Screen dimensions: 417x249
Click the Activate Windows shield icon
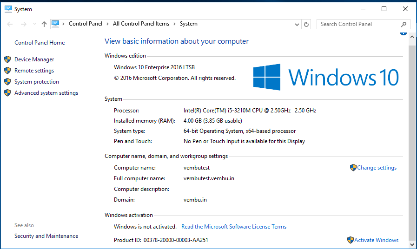tap(350, 240)
